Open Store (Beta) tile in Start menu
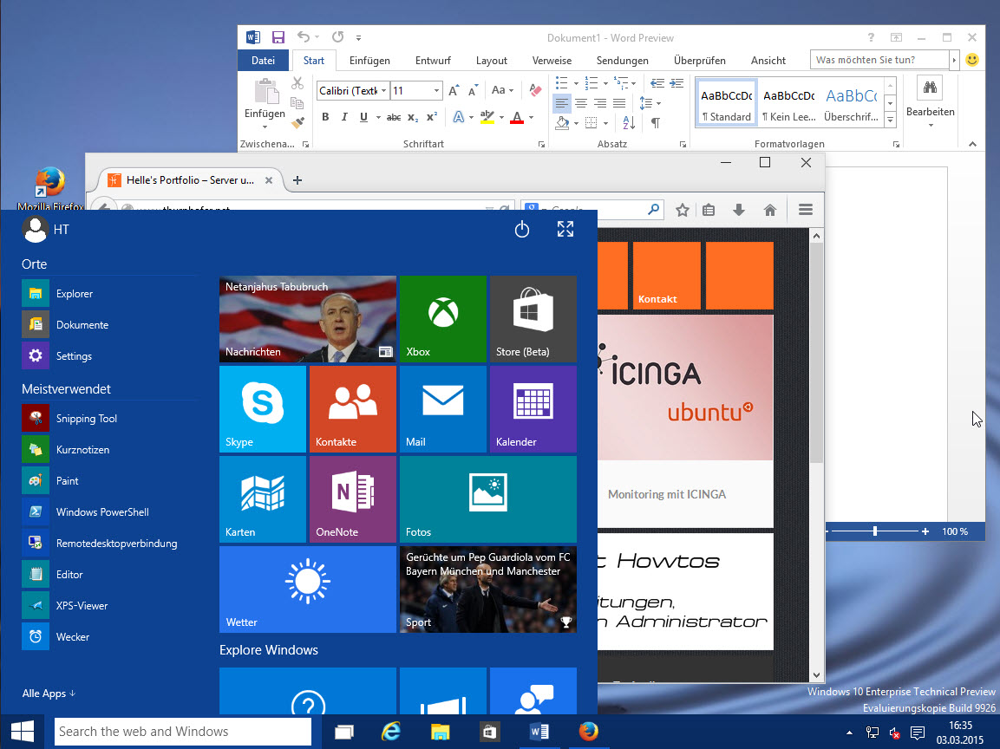1000x749 pixels. point(533,319)
